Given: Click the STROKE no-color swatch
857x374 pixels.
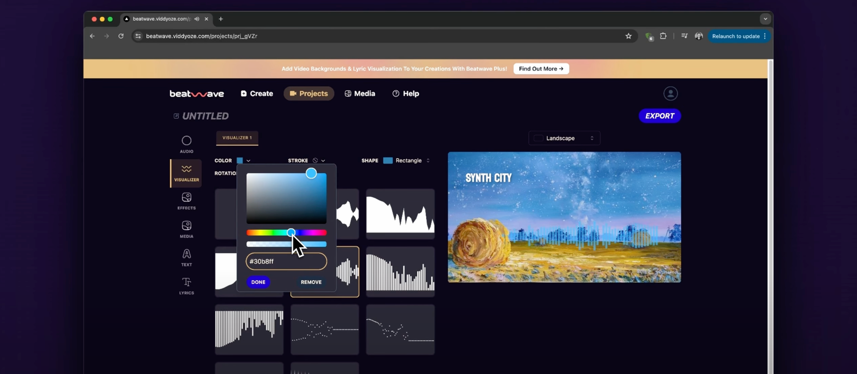Looking at the screenshot, I should 315,160.
